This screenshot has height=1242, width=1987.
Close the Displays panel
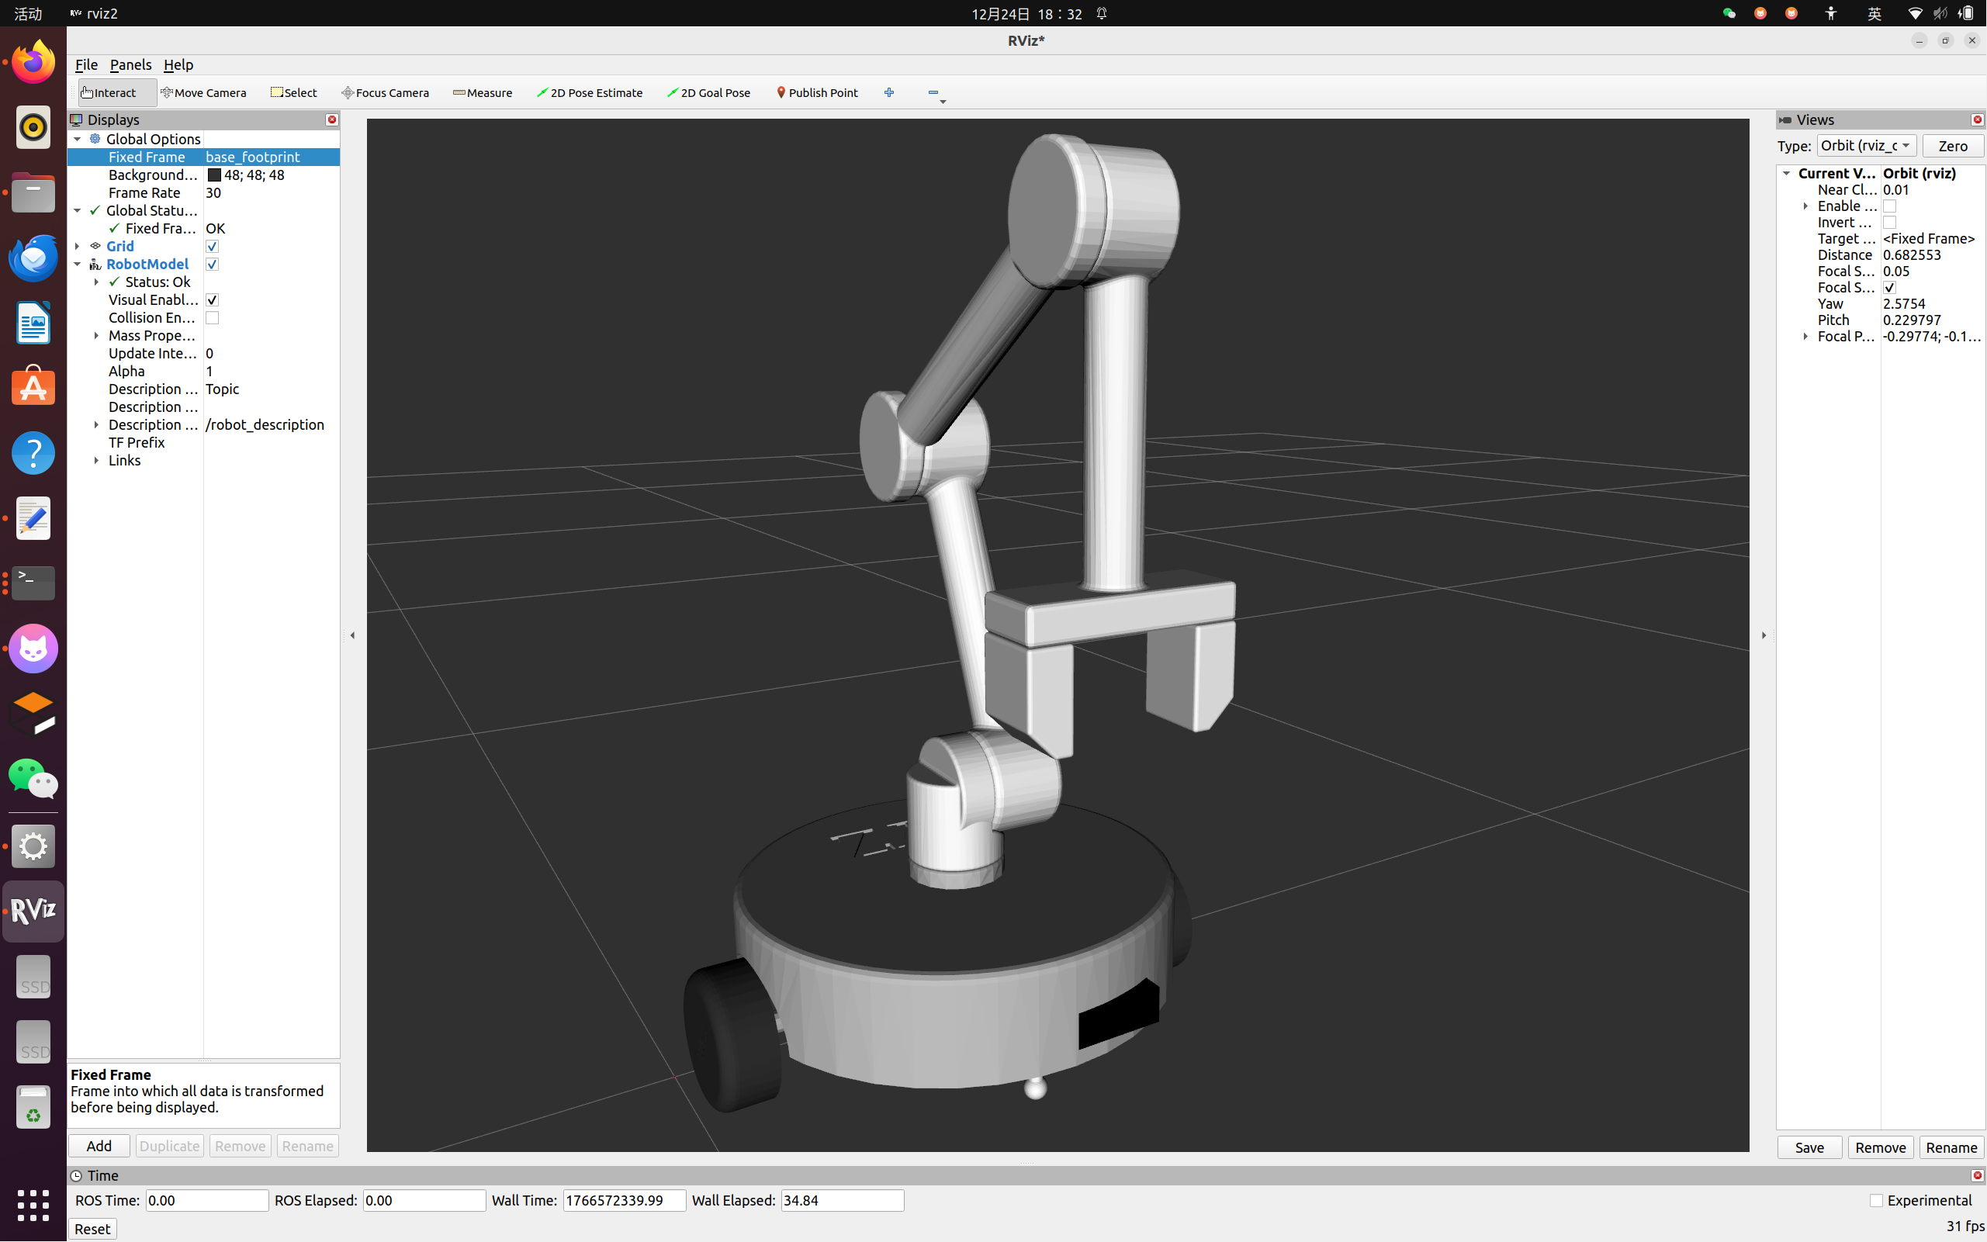pyautogui.click(x=332, y=120)
